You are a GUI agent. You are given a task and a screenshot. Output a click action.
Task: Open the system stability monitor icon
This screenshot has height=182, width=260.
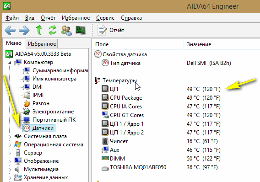click(81, 30)
